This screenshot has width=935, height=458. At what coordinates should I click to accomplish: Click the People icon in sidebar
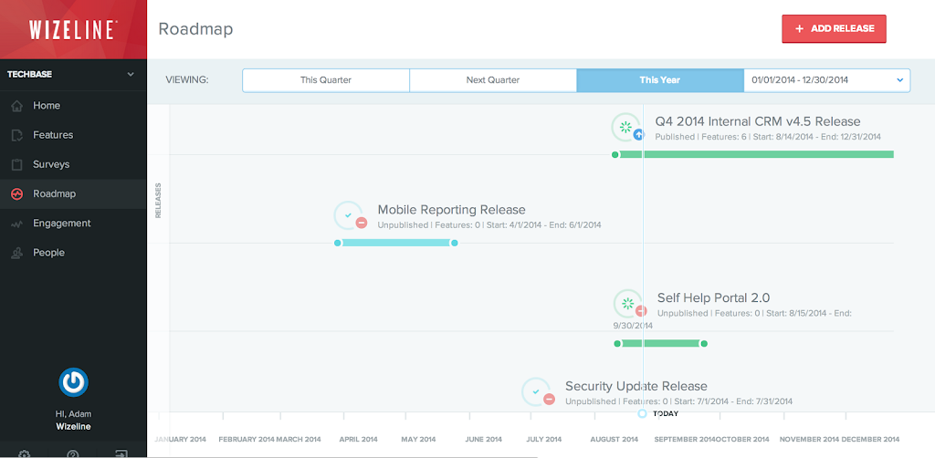[16, 253]
